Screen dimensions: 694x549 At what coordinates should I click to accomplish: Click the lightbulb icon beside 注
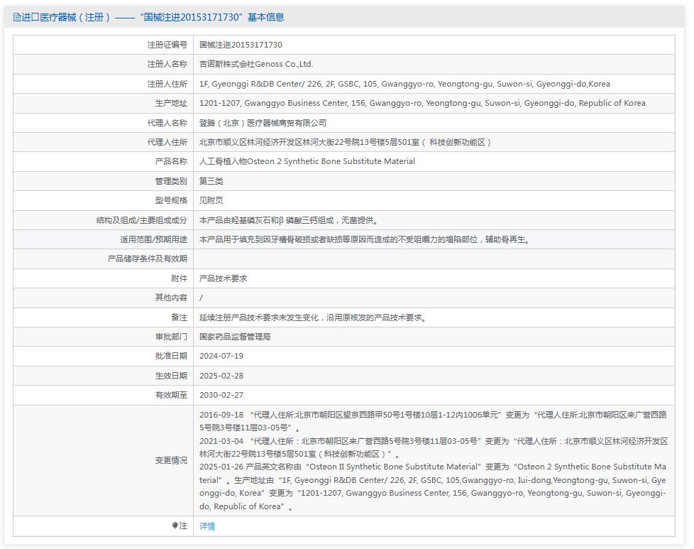pos(175,526)
